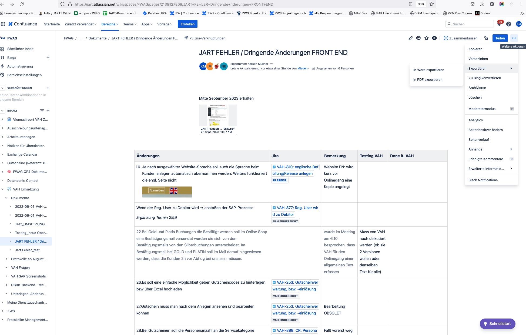Screen dimensions: 526x335
Task: Open the page restrictions lock icon
Action: coord(486,38)
